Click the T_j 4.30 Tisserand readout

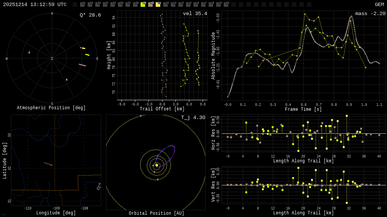(193, 118)
